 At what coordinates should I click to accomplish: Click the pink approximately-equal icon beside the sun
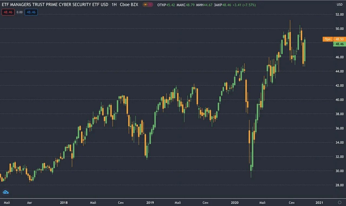tap(150, 5)
